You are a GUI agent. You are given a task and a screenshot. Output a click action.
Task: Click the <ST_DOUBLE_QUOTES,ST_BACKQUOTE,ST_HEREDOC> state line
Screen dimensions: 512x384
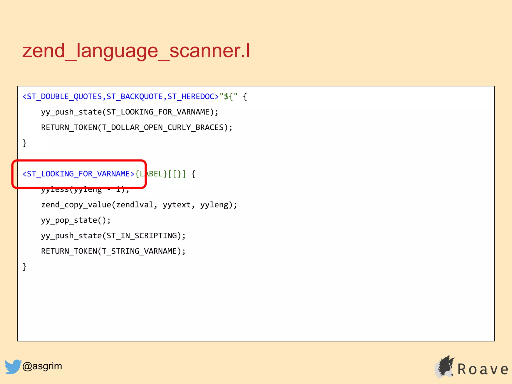pos(135,96)
